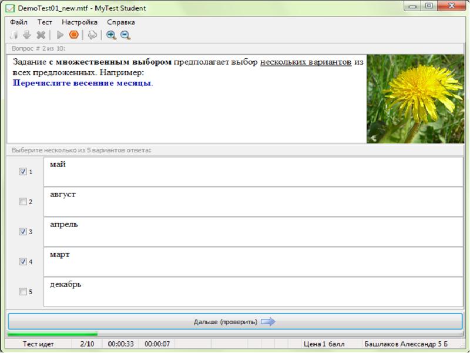The height and width of the screenshot is (353, 470).
Task: Open the Настройка menu
Action: tap(79, 22)
